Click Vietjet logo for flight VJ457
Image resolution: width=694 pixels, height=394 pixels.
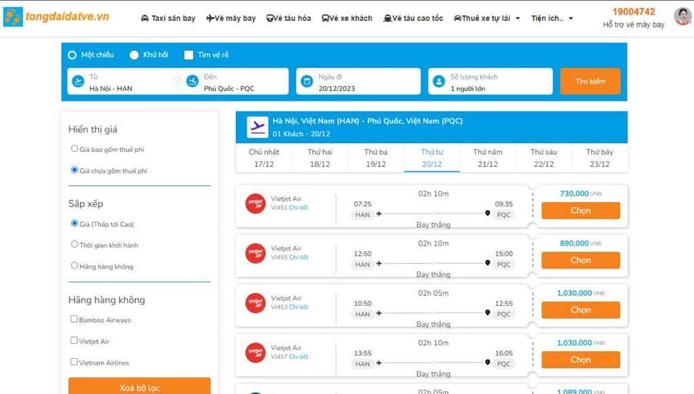(x=256, y=353)
